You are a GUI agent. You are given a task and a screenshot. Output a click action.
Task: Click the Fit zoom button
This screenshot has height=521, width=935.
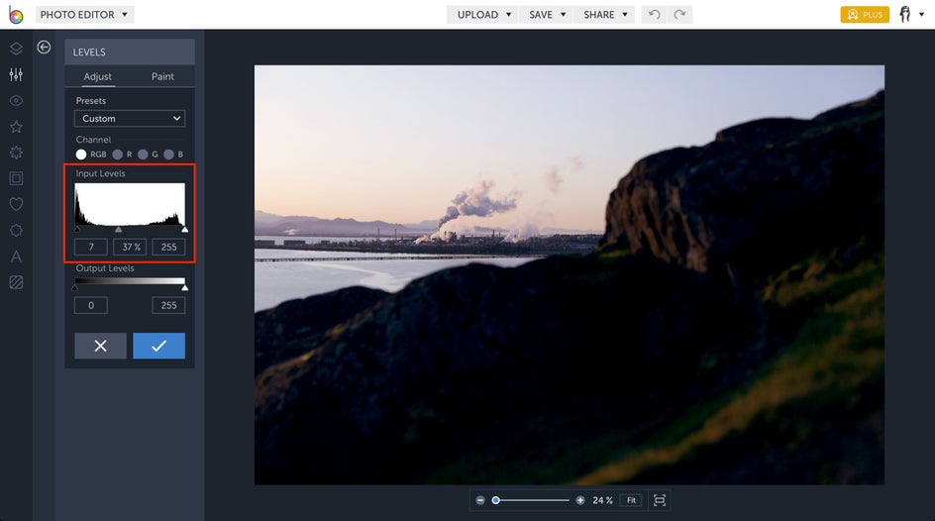coord(631,500)
